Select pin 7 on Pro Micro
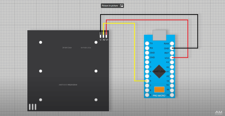The image size is (225, 116). pyautogui.click(x=147, y=86)
